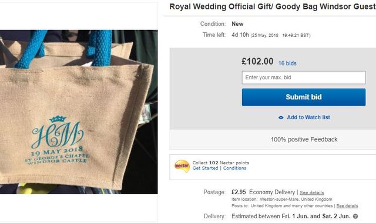
Task: Click the 'Enter your max. bid' field
Action: coord(304,77)
